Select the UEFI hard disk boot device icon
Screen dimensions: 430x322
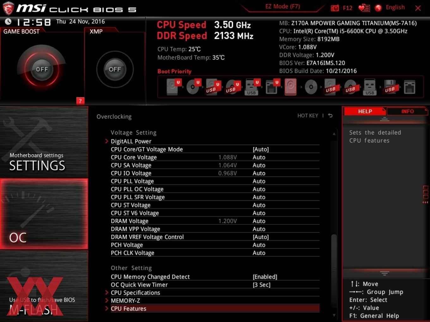(x=173, y=87)
